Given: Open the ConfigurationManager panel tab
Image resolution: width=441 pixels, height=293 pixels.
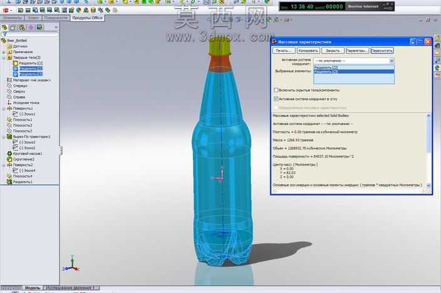Looking at the screenshot, I should tap(22, 27).
